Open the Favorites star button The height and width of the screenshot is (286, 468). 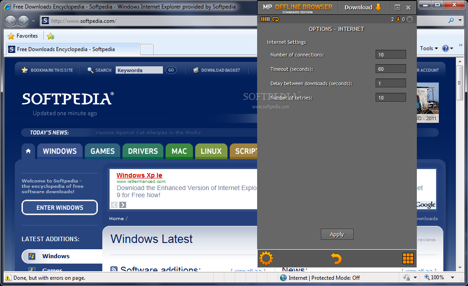point(23,36)
